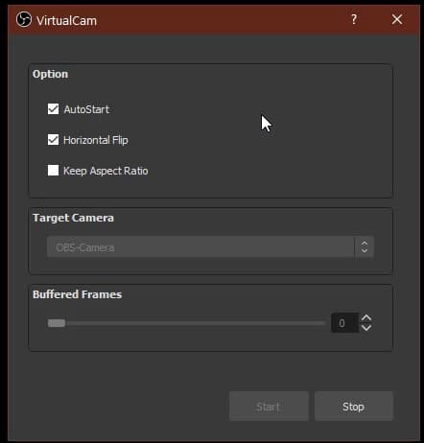Uncheck the AutoStart checkbox
The image size is (424, 443).
[53, 109]
